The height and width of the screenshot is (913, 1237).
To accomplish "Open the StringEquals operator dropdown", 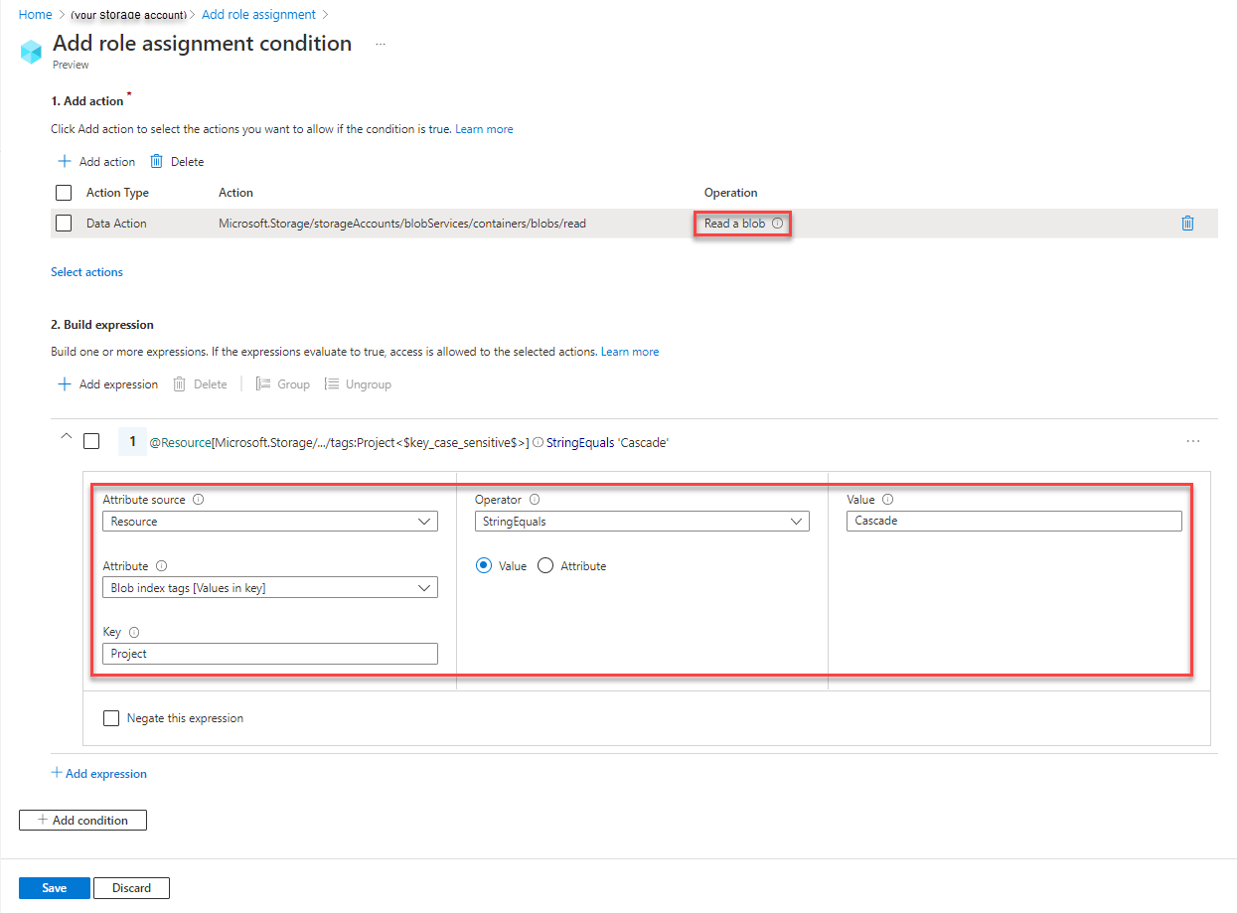I will [642, 522].
